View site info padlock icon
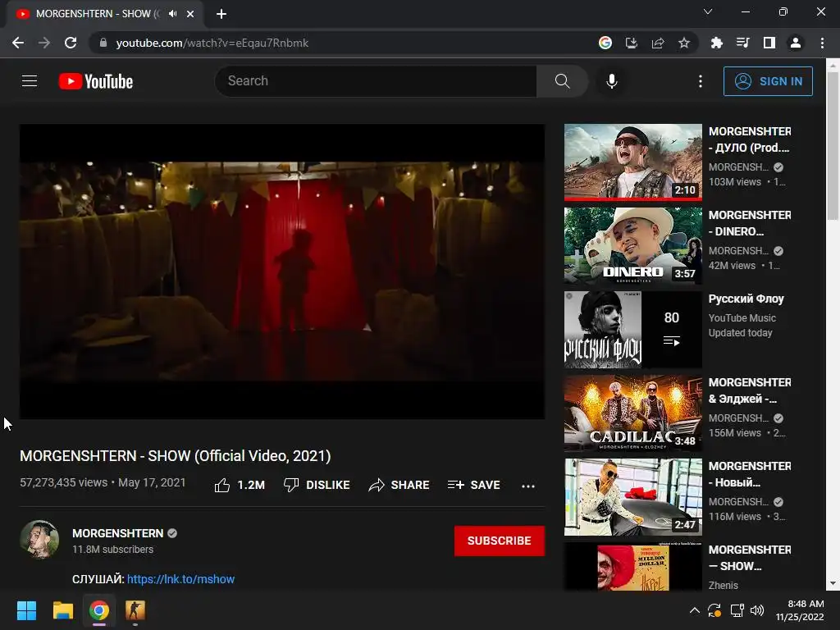This screenshot has width=840, height=630. (103, 43)
